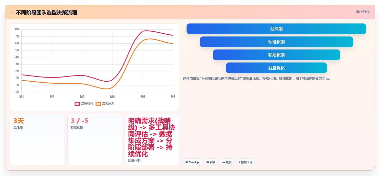Click the M4 label on the x-axis

pos(113,97)
